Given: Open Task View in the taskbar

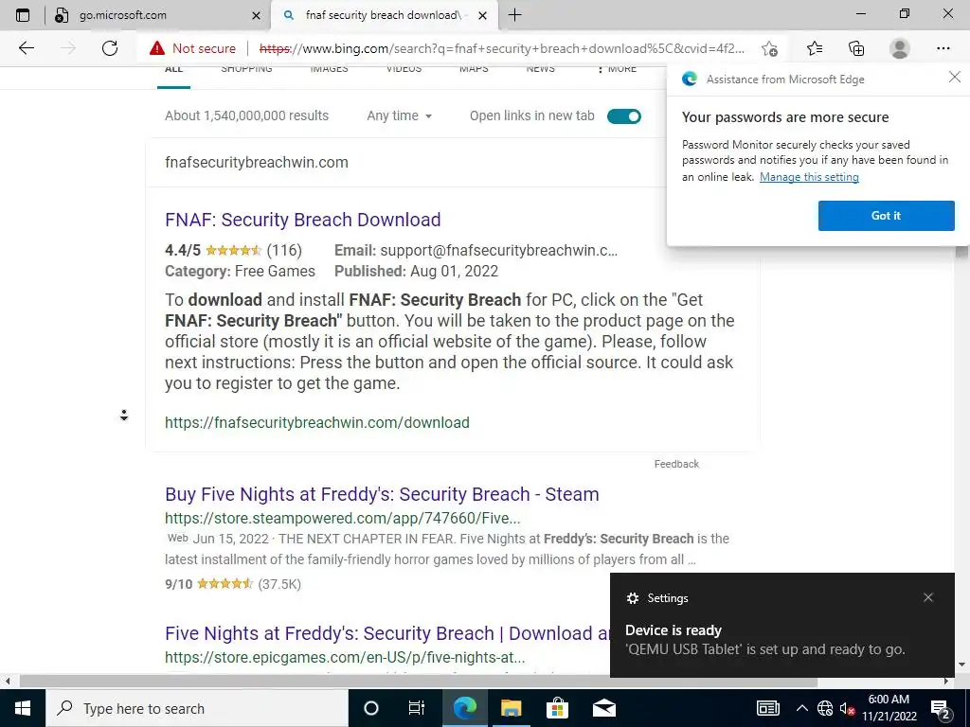Looking at the screenshot, I should tap(417, 708).
